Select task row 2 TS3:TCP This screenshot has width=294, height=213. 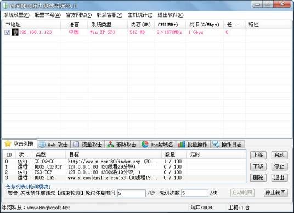[125, 172]
